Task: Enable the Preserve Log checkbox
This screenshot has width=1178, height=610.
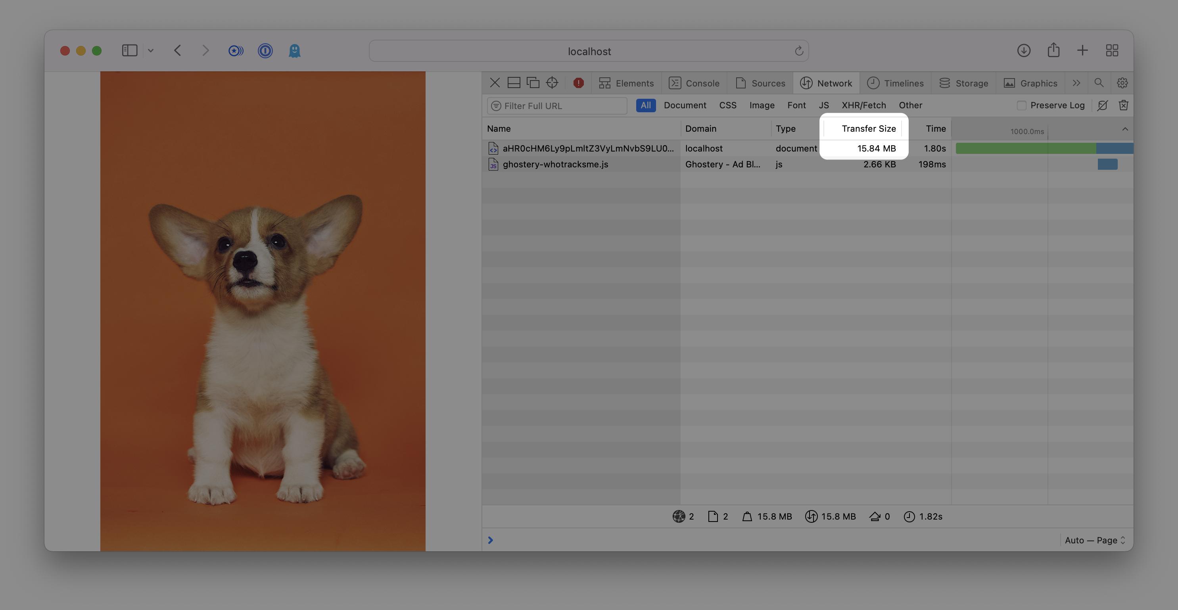Action: (1021, 105)
